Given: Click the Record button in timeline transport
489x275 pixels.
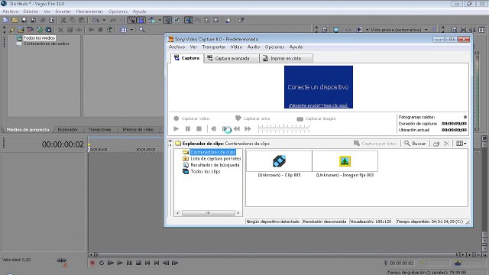Looking at the screenshot, I should pos(92,263).
